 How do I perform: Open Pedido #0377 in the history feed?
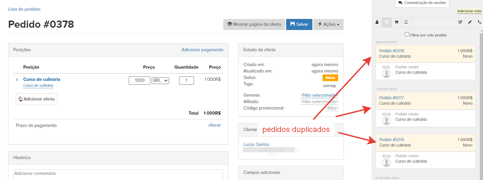[391, 98]
